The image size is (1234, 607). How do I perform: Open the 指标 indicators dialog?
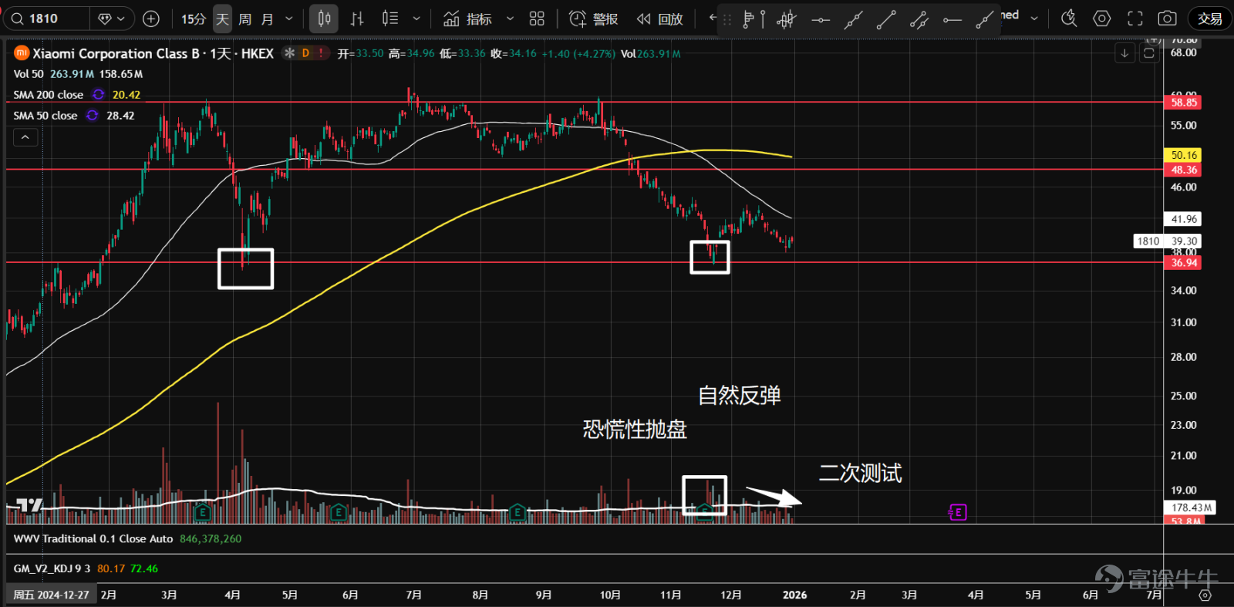[467, 19]
